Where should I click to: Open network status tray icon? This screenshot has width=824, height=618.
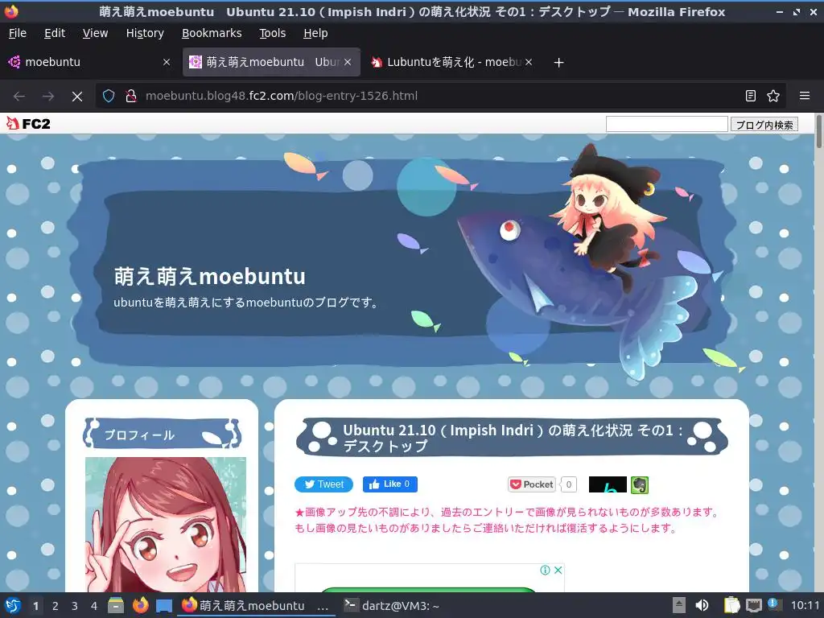753,606
